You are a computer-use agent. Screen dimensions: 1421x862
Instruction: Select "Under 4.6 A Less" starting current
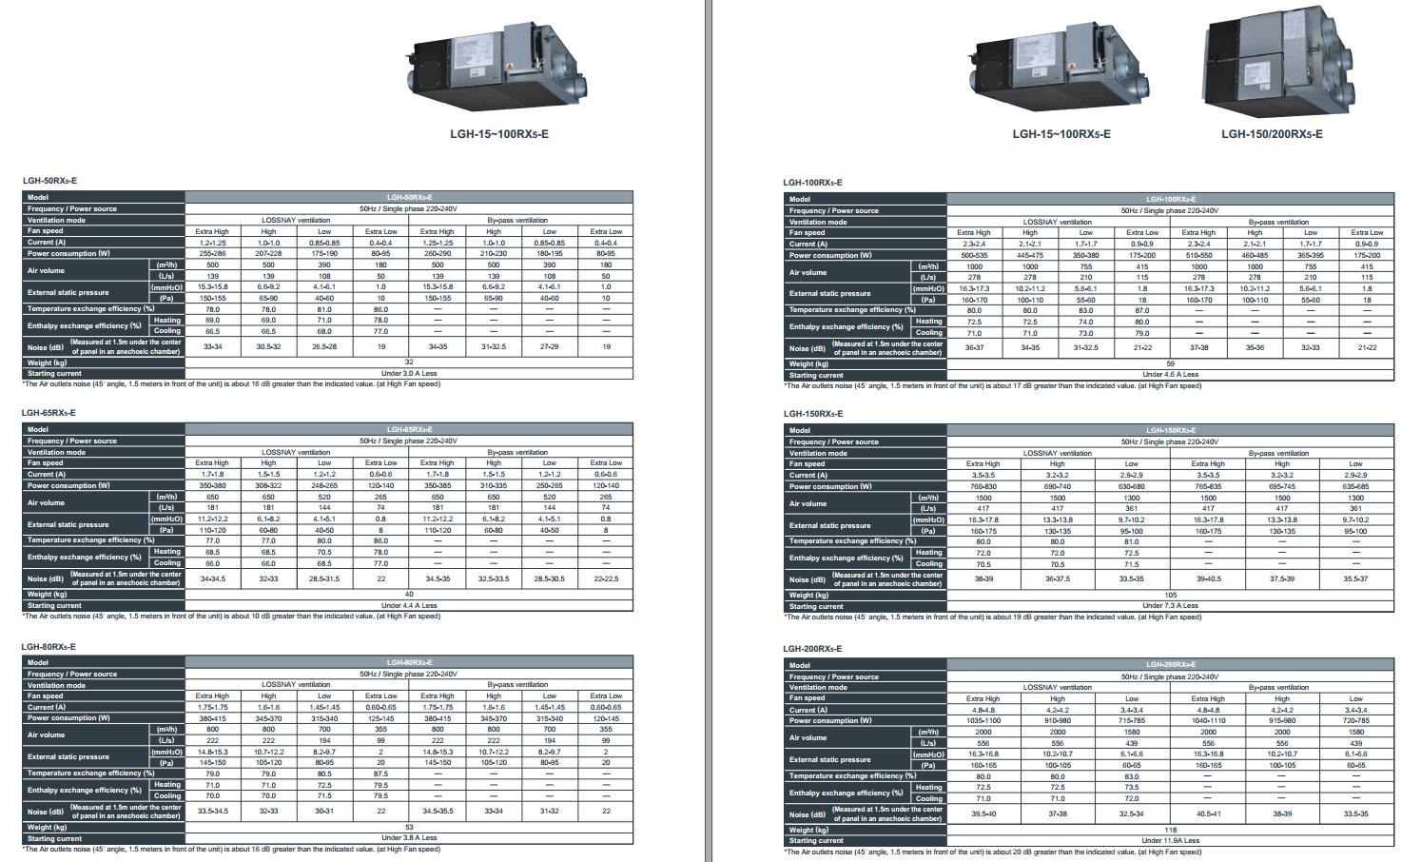coord(1170,375)
